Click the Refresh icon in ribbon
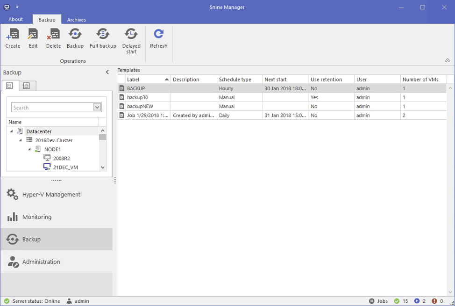Screen dimensions: 455x306 coord(159,35)
